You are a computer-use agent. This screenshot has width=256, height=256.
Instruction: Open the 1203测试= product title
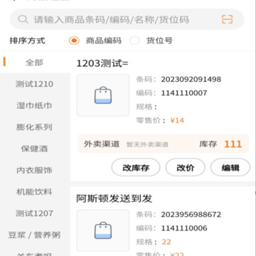click(x=102, y=63)
